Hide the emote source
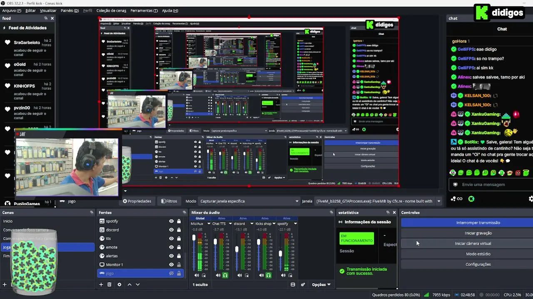The image size is (533, 299). point(171,247)
